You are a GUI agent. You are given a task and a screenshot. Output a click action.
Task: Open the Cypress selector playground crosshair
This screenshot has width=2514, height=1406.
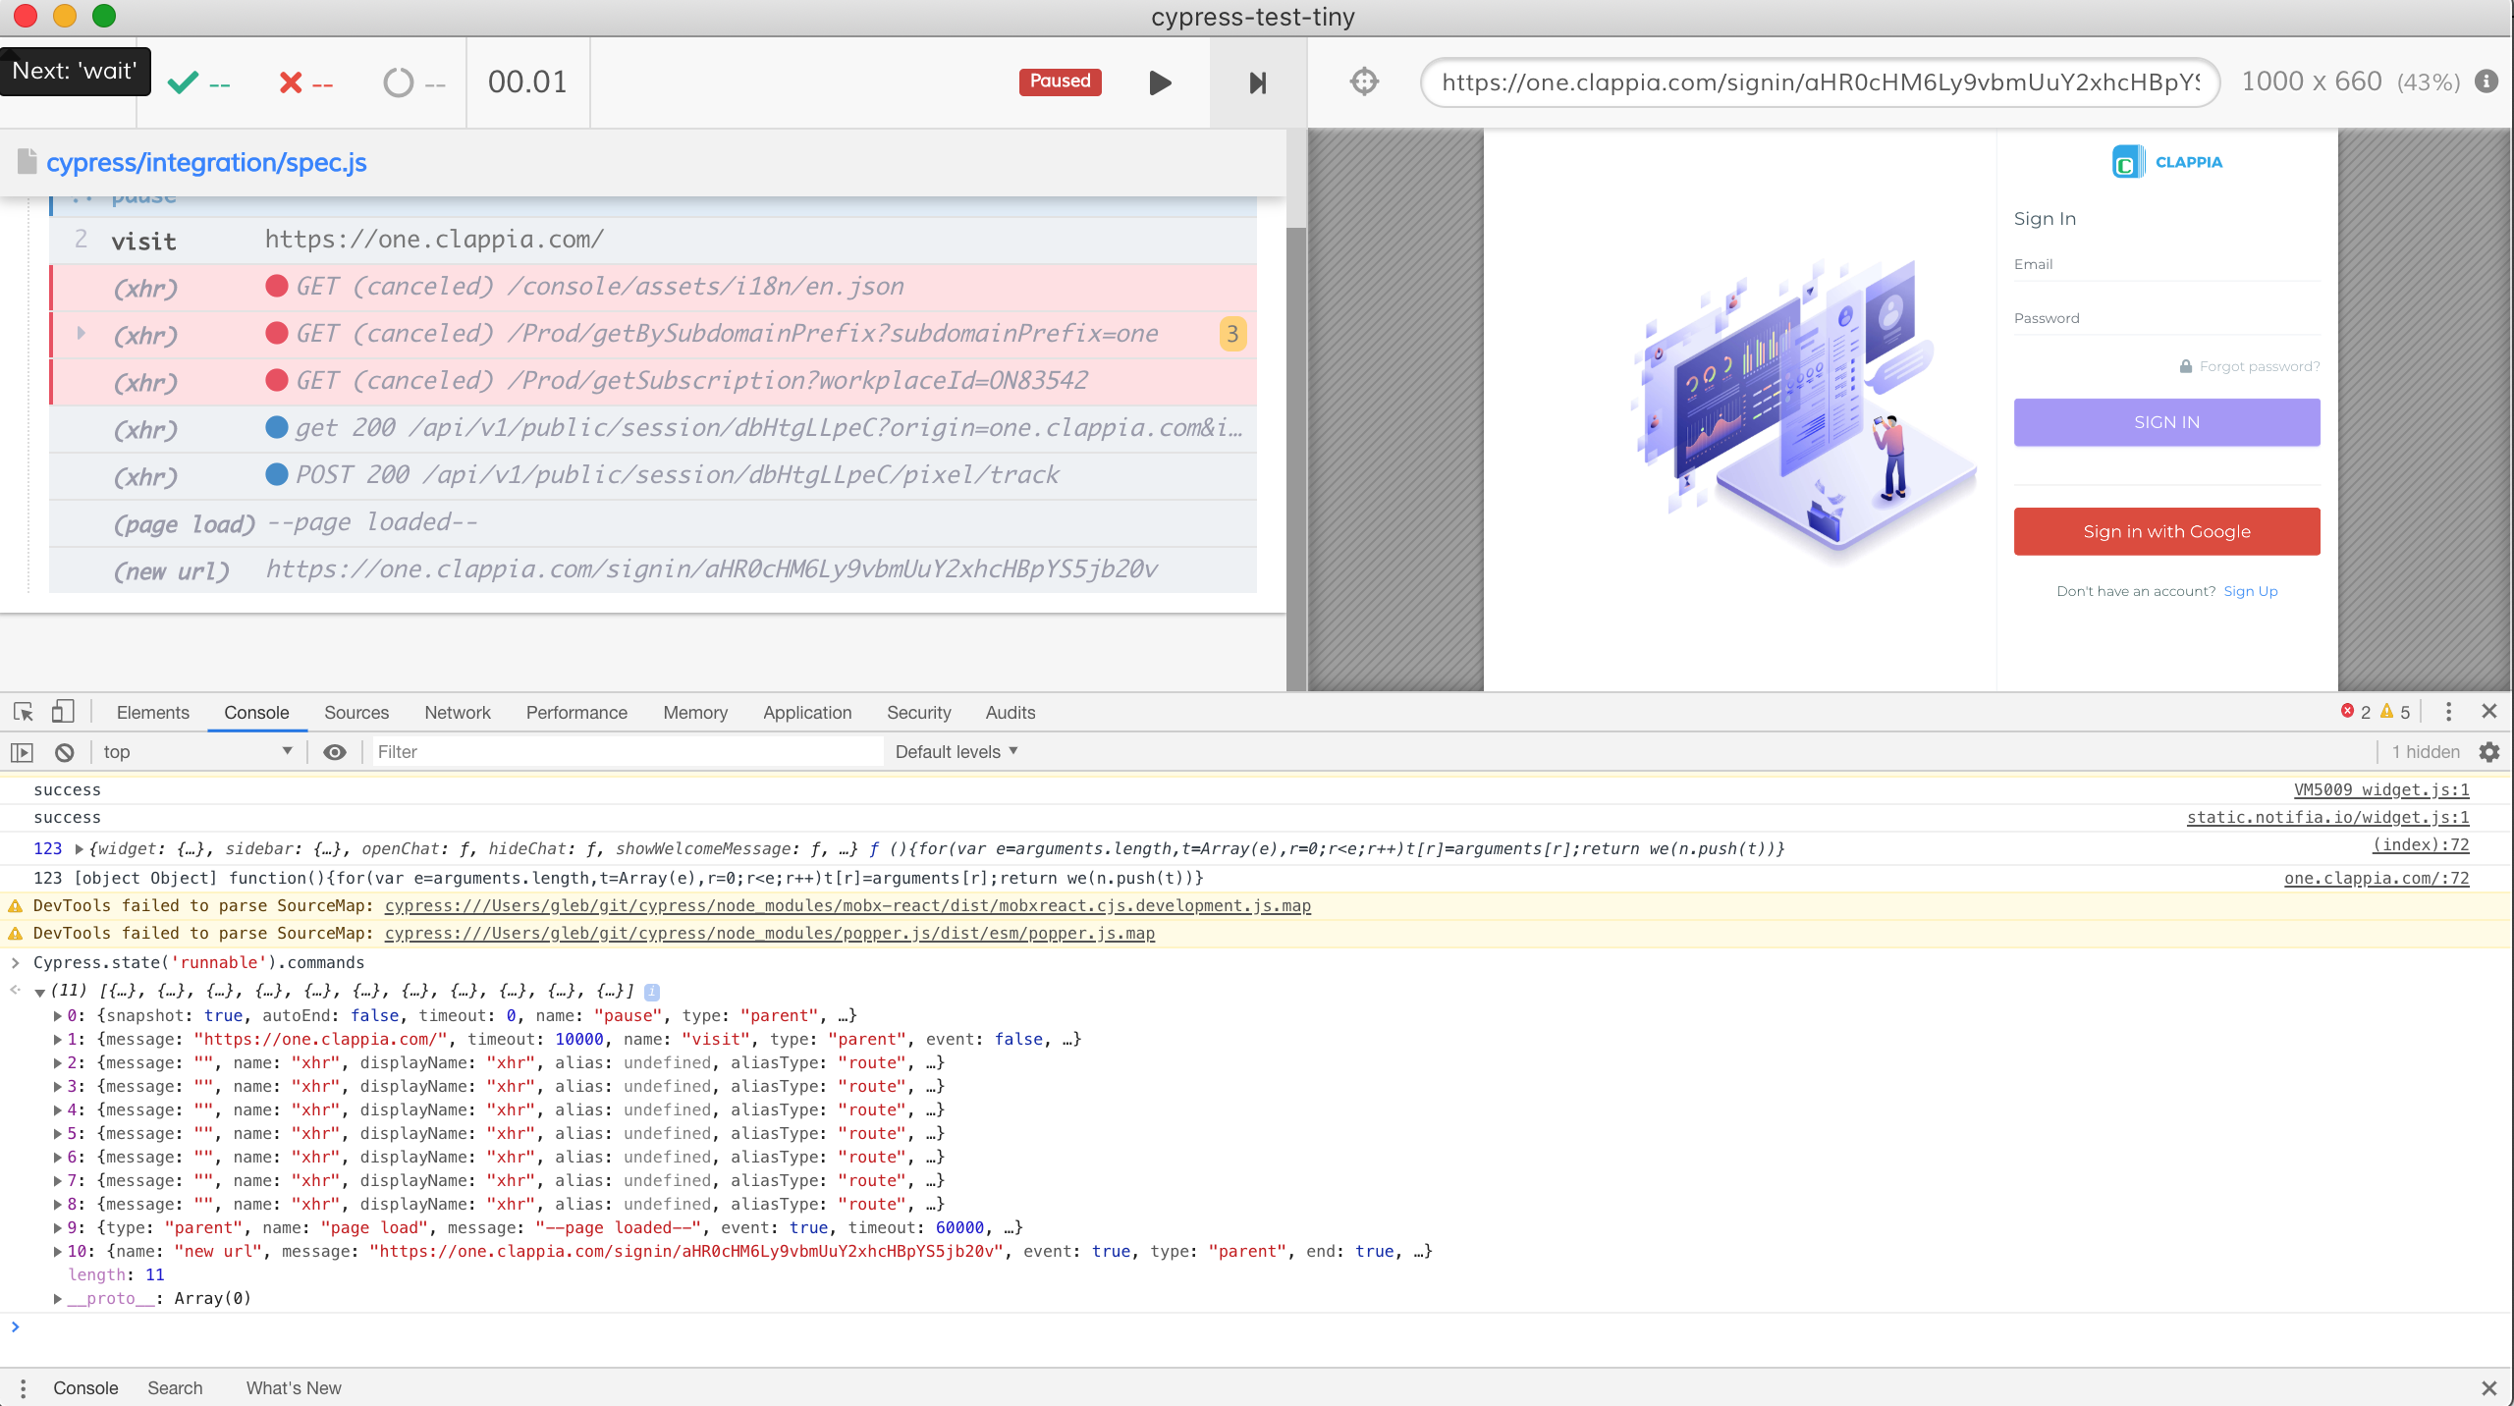pyautogui.click(x=1364, y=81)
